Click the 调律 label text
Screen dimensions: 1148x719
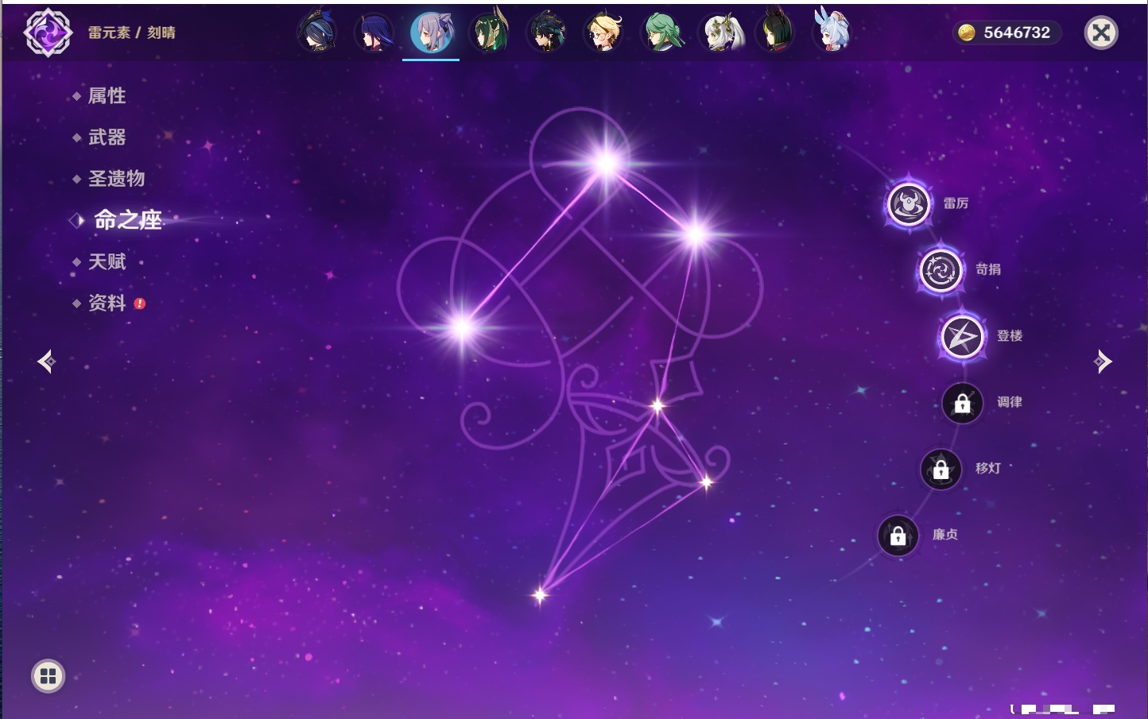pos(1010,402)
